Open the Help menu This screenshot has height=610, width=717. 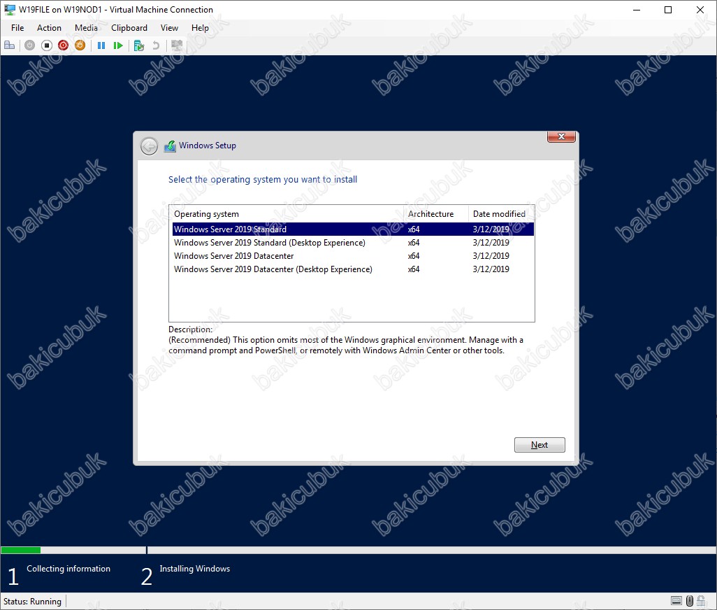(x=200, y=28)
